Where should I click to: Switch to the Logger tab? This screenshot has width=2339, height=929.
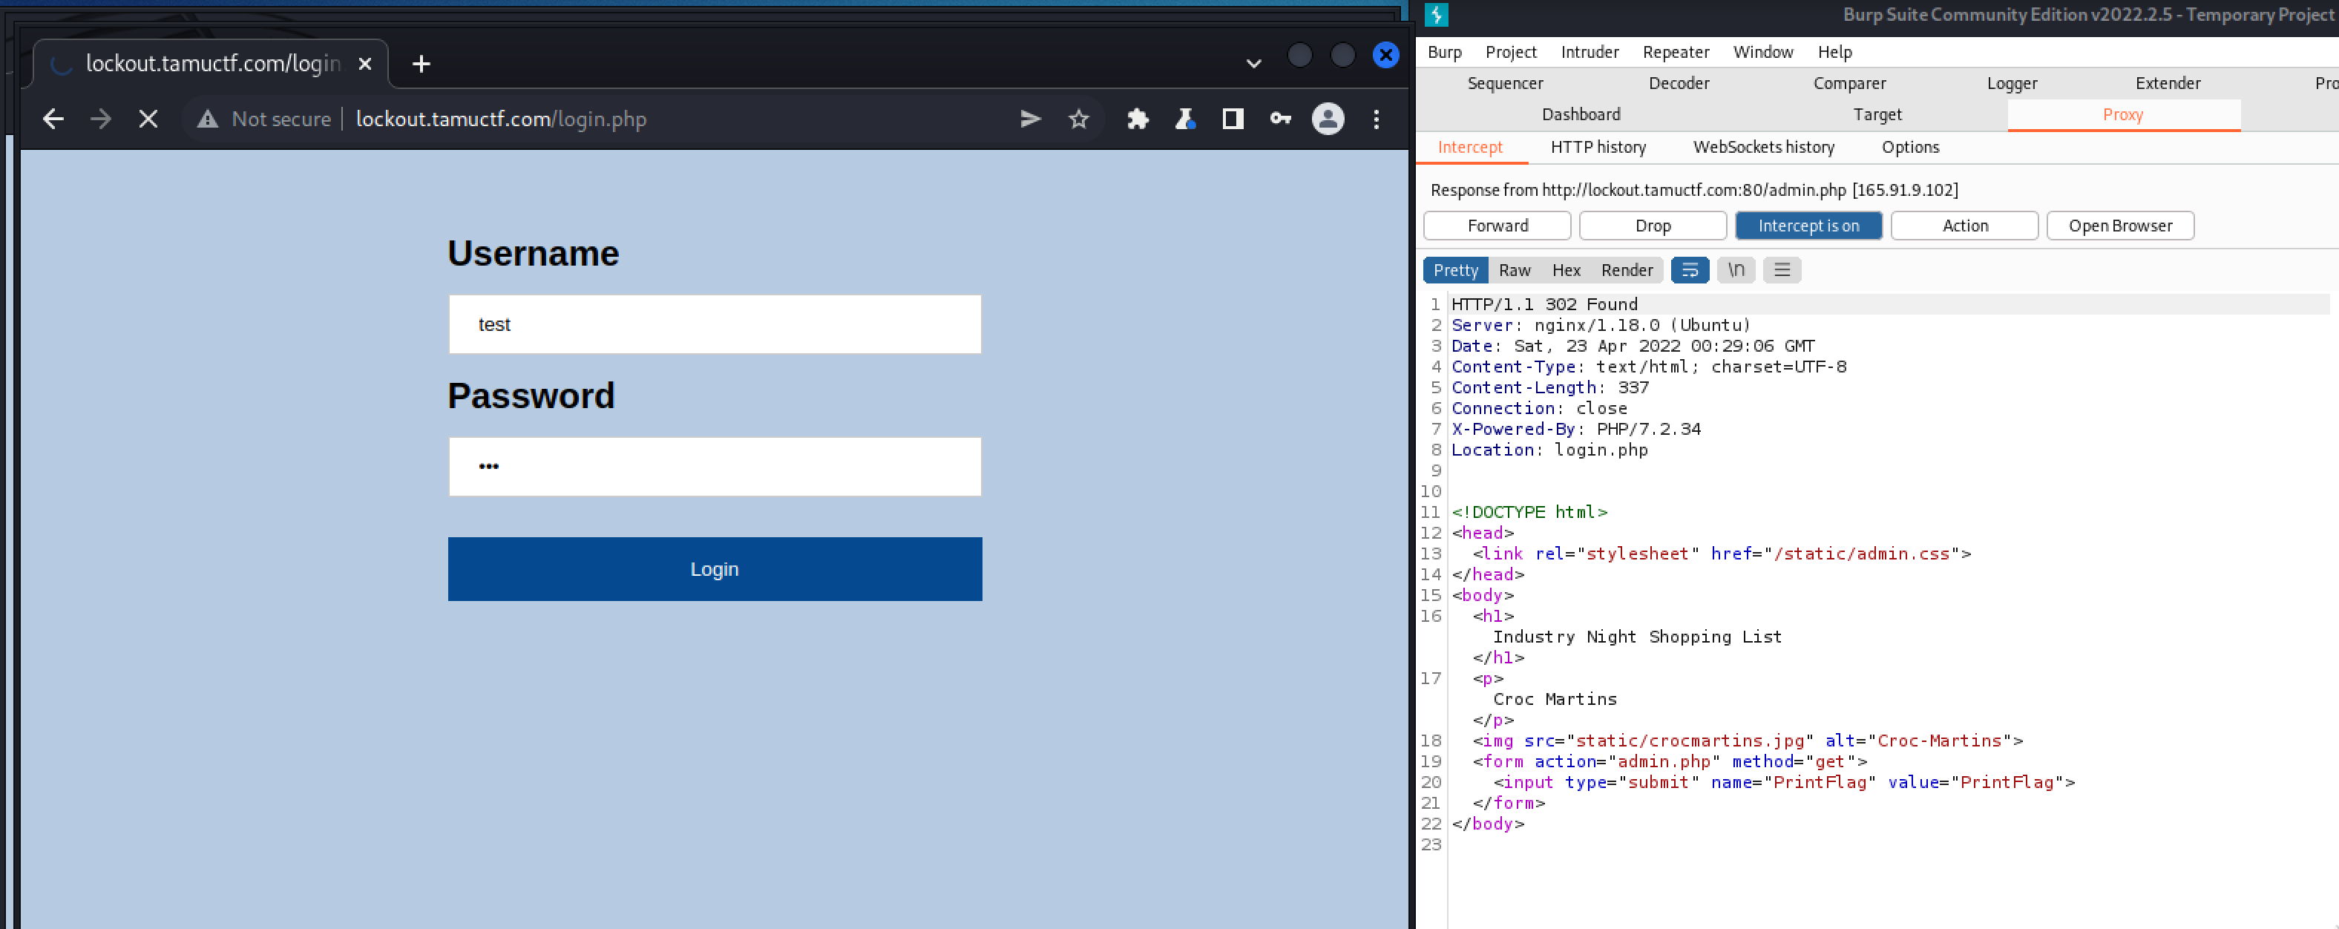(2012, 84)
